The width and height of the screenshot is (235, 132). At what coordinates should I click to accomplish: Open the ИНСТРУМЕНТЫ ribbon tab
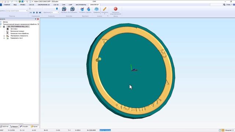tap(81, 5)
